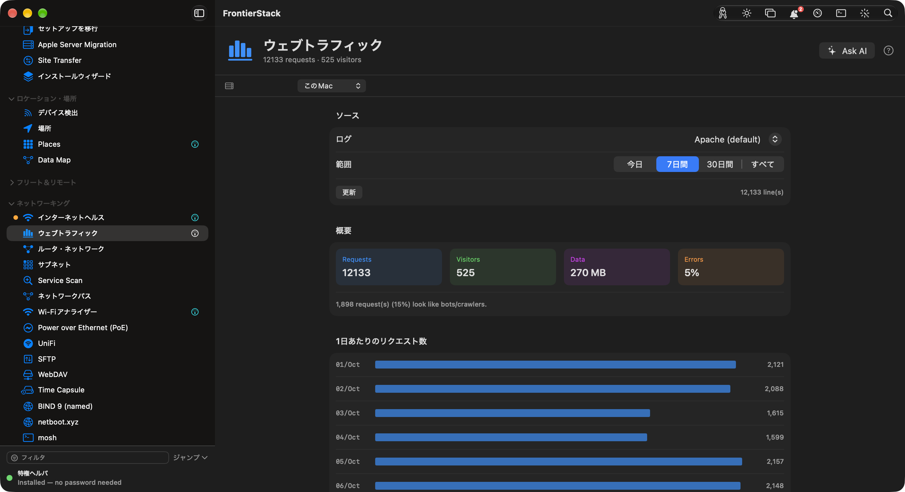Screen dimensions: 905x492
Task: Click 更新 refresh button
Action: click(349, 193)
